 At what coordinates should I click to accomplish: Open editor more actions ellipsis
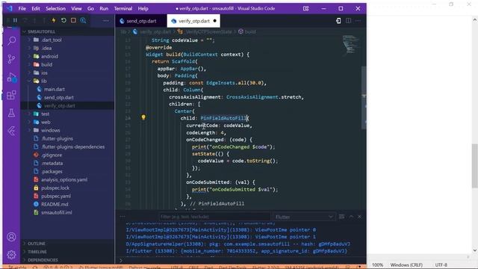point(358,21)
